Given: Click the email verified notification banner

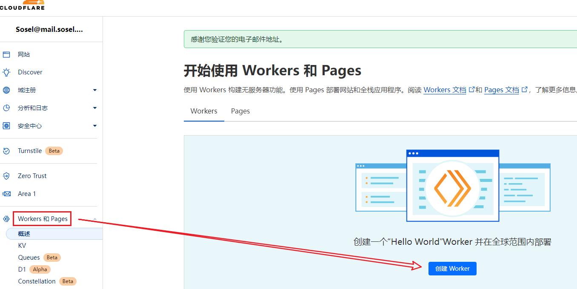Looking at the screenshot, I should [380, 39].
